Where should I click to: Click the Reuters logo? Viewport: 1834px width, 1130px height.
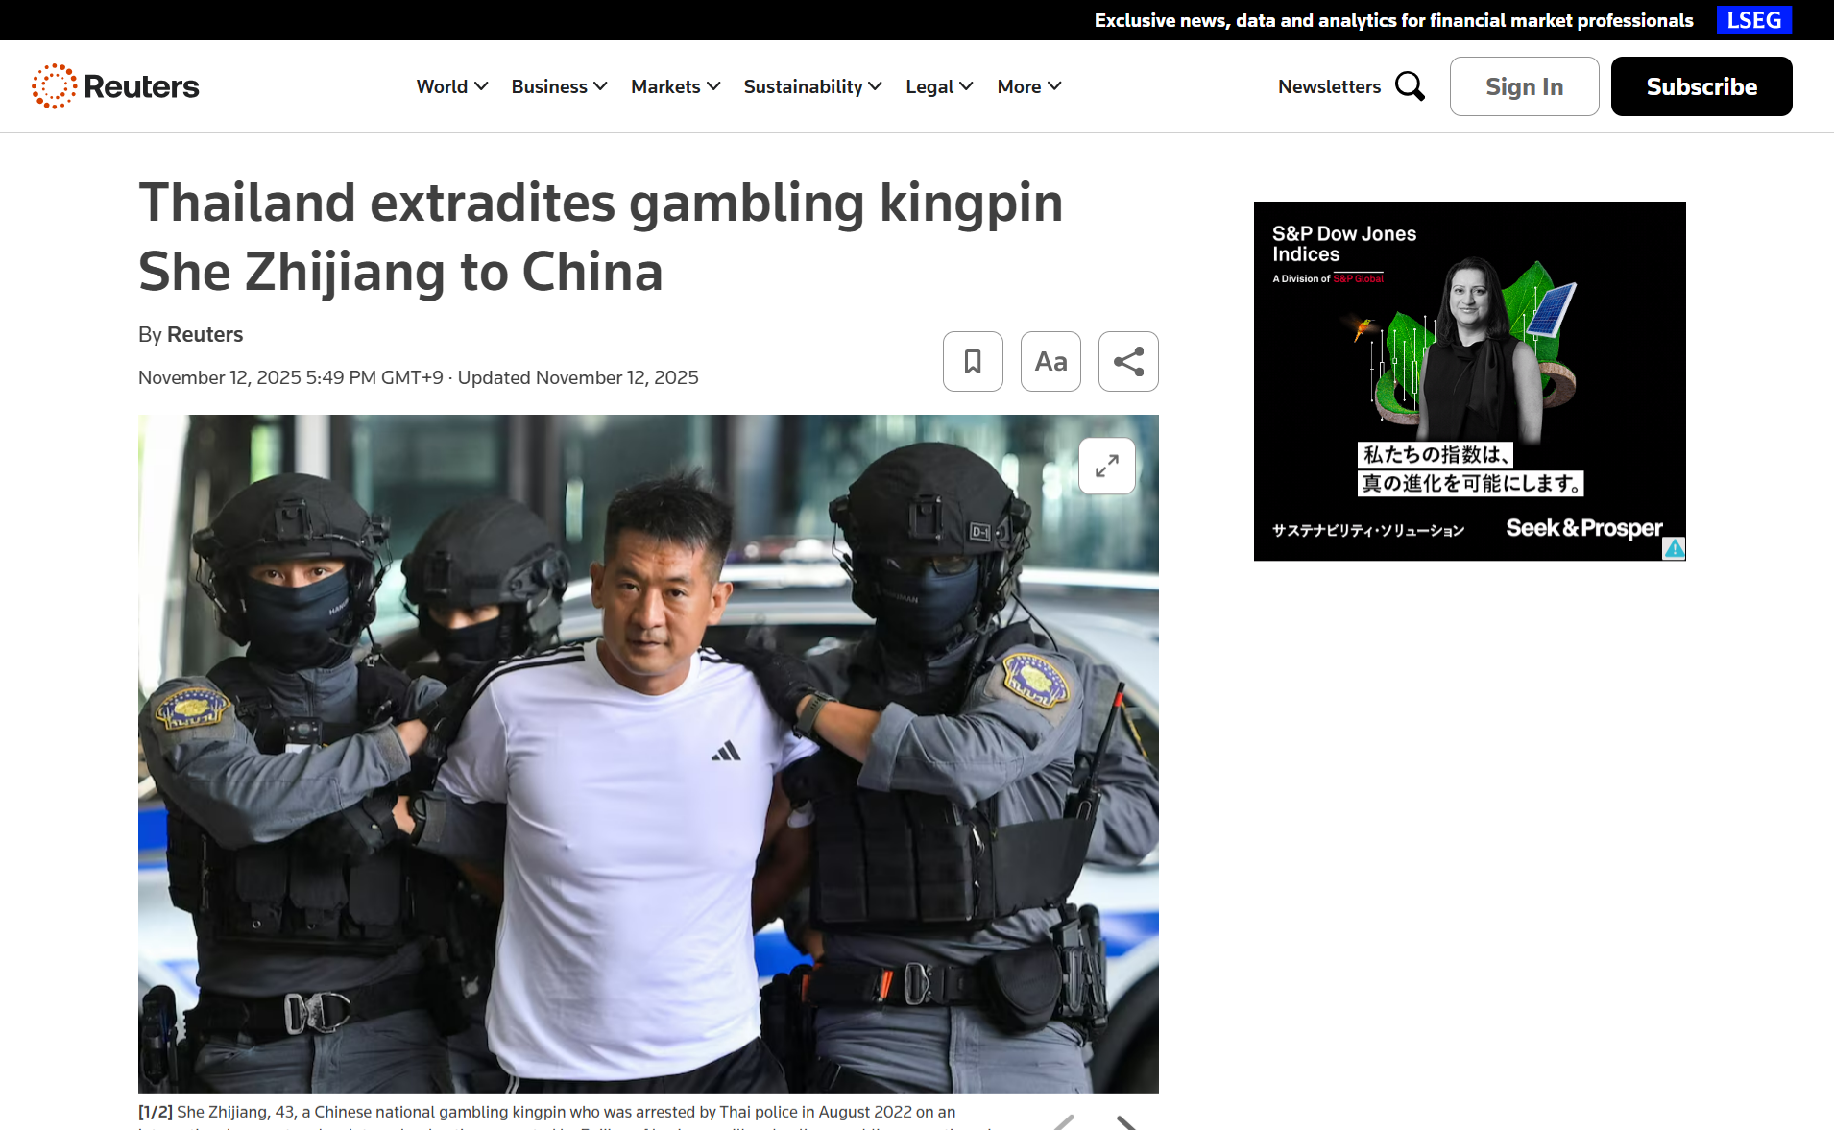pyautogui.click(x=115, y=86)
